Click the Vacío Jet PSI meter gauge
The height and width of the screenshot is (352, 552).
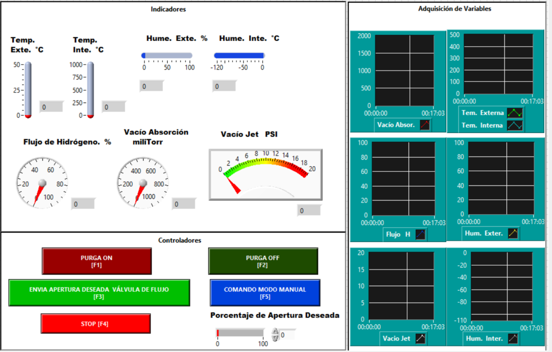tap(265, 175)
